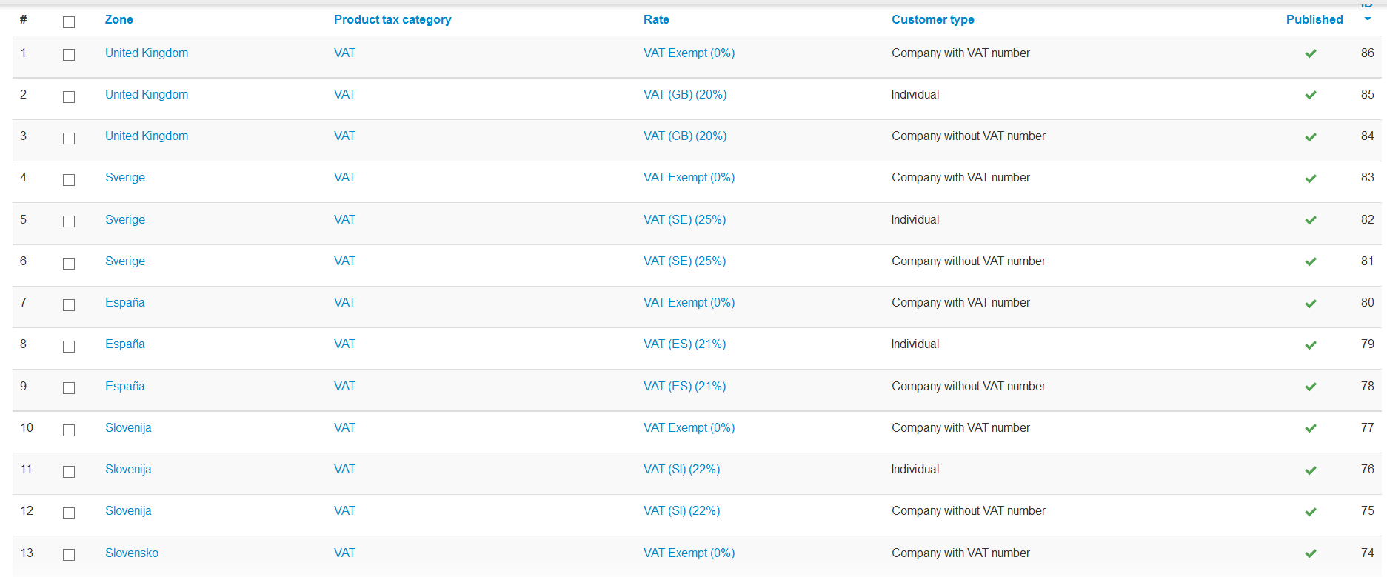
Task: Tick the checkbox for row 10 Slovenija
Action: point(69,430)
